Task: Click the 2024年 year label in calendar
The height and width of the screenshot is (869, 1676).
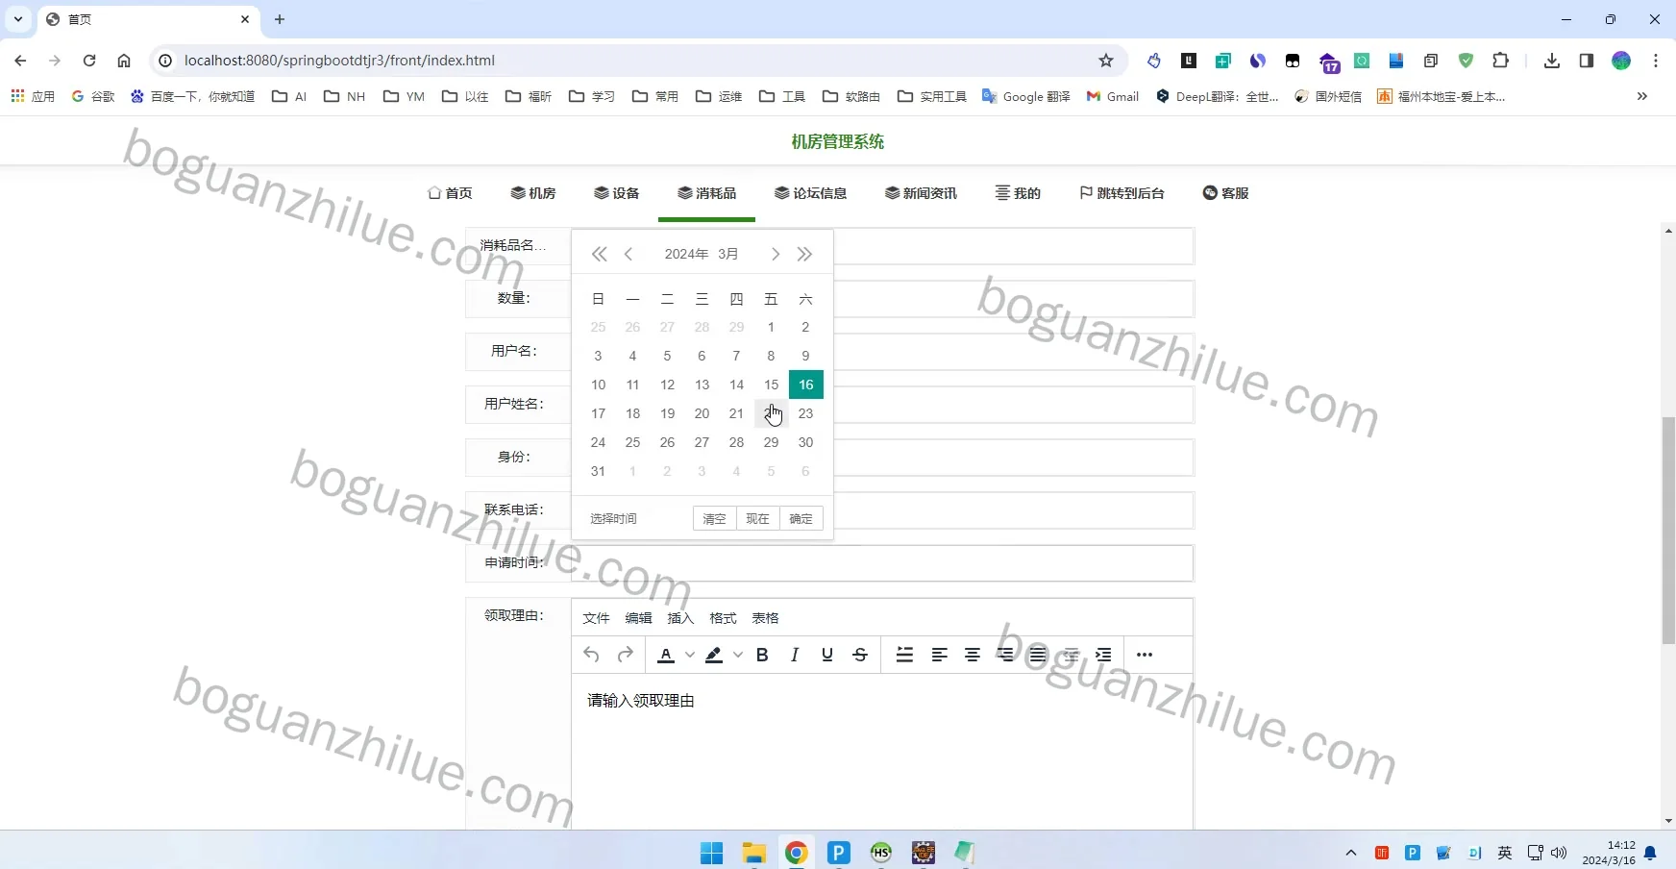Action: coord(686,254)
